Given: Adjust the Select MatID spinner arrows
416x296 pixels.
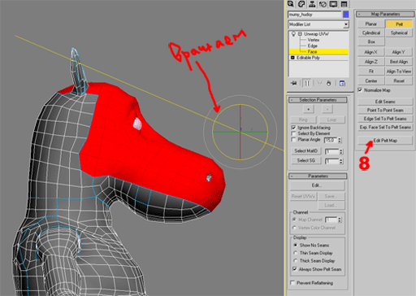Looking at the screenshot, I should tap(341, 151).
